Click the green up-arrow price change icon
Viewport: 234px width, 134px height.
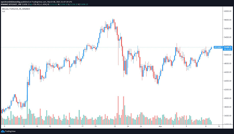(35, 5)
